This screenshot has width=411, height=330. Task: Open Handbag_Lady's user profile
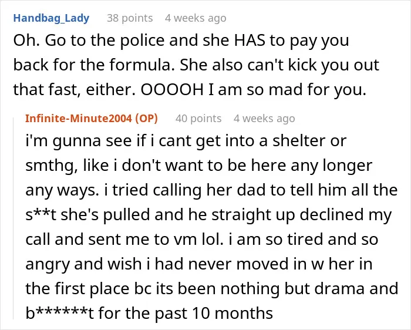[52, 18]
